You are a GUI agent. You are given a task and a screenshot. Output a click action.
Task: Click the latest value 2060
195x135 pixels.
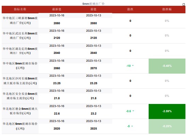(57, 68)
